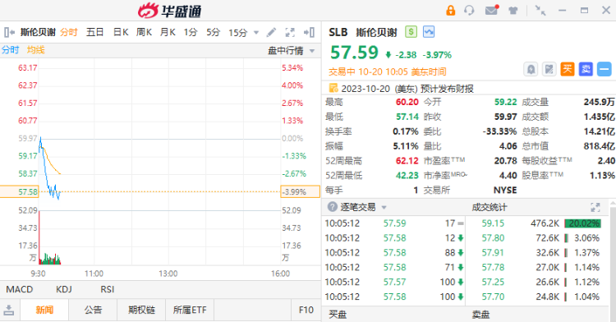
Task: Expand chart to fullscreen icon
Action: (290, 32)
